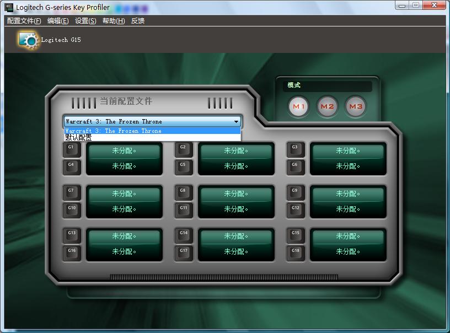Select the G3 key button
Screen dimensions: 450x333
coord(296,149)
